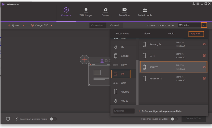Click the MP4 Video format field

pyautogui.click(x=189, y=25)
